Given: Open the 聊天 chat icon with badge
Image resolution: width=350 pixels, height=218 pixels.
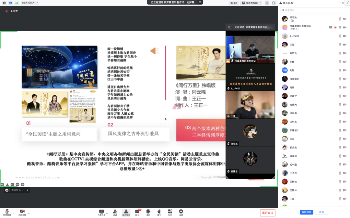Looking at the screenshot, I should (x=137, y=212).
